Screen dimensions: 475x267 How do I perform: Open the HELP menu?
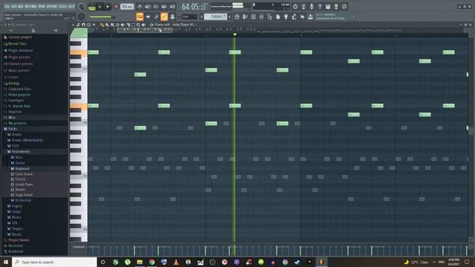point(71,7)
